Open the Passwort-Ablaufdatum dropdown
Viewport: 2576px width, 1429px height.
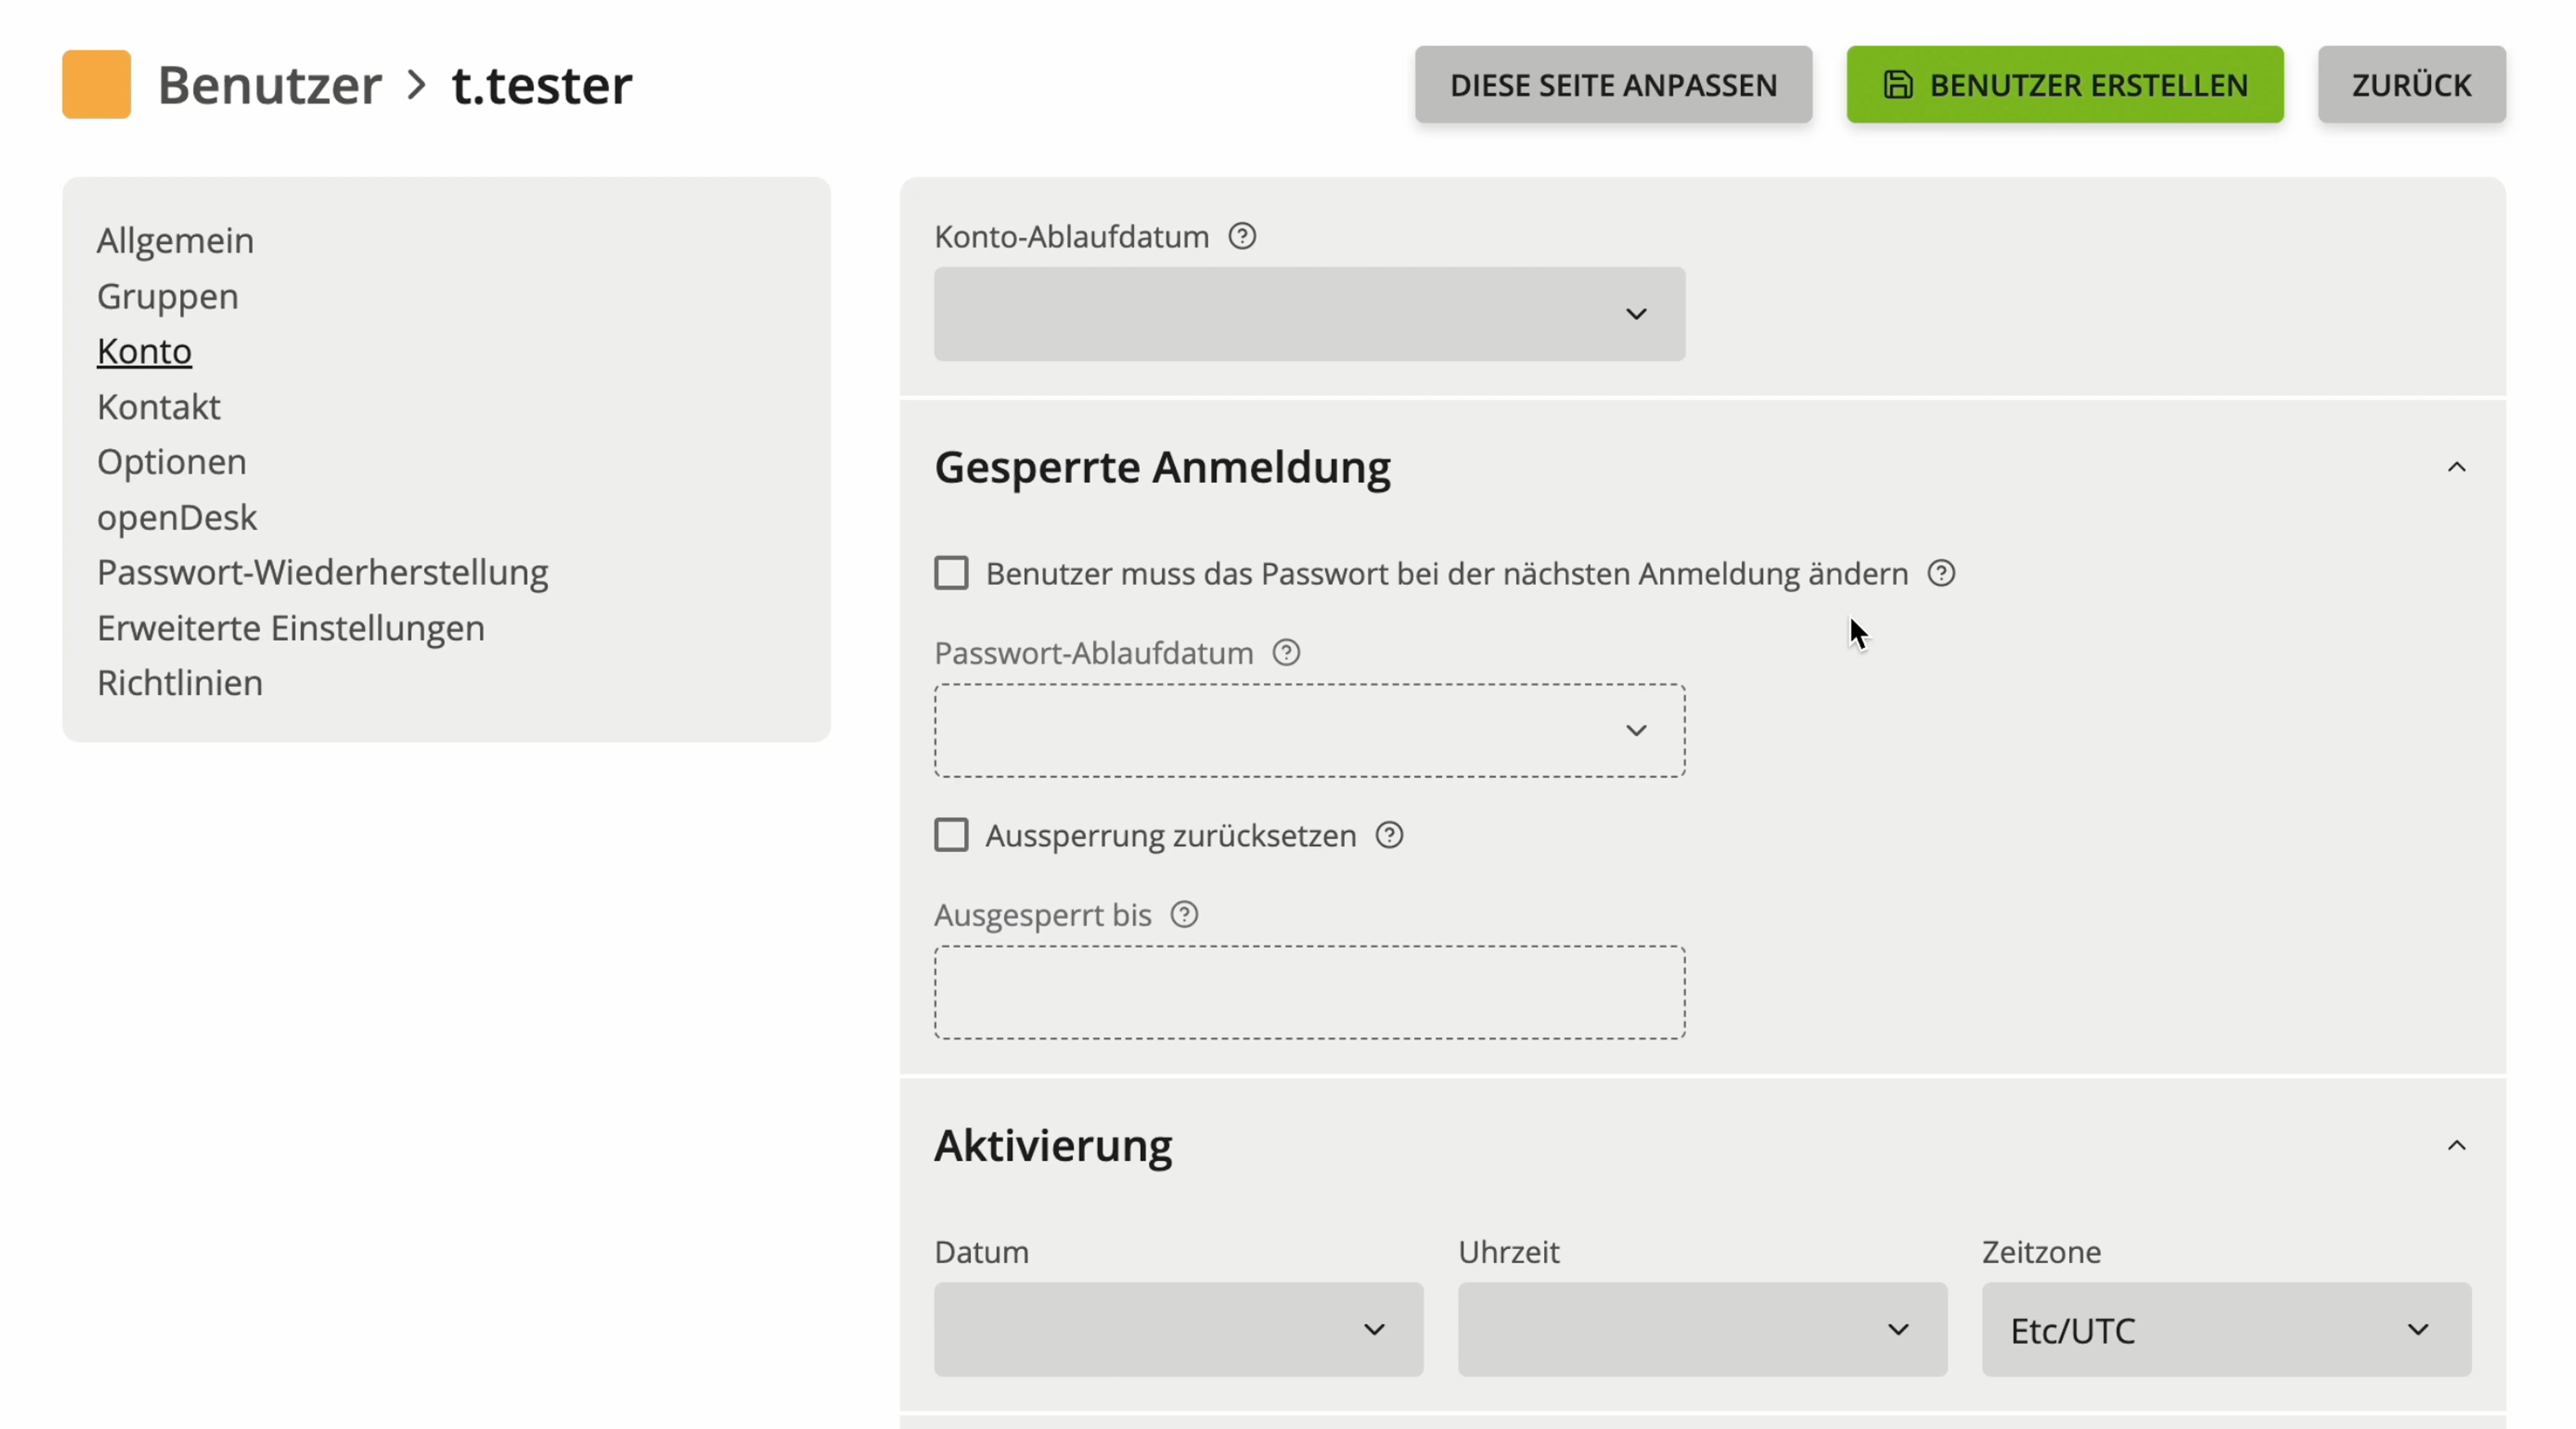tap(1309, 731)
